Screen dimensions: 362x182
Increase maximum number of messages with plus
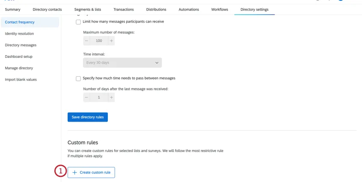[x=111, y=41]
